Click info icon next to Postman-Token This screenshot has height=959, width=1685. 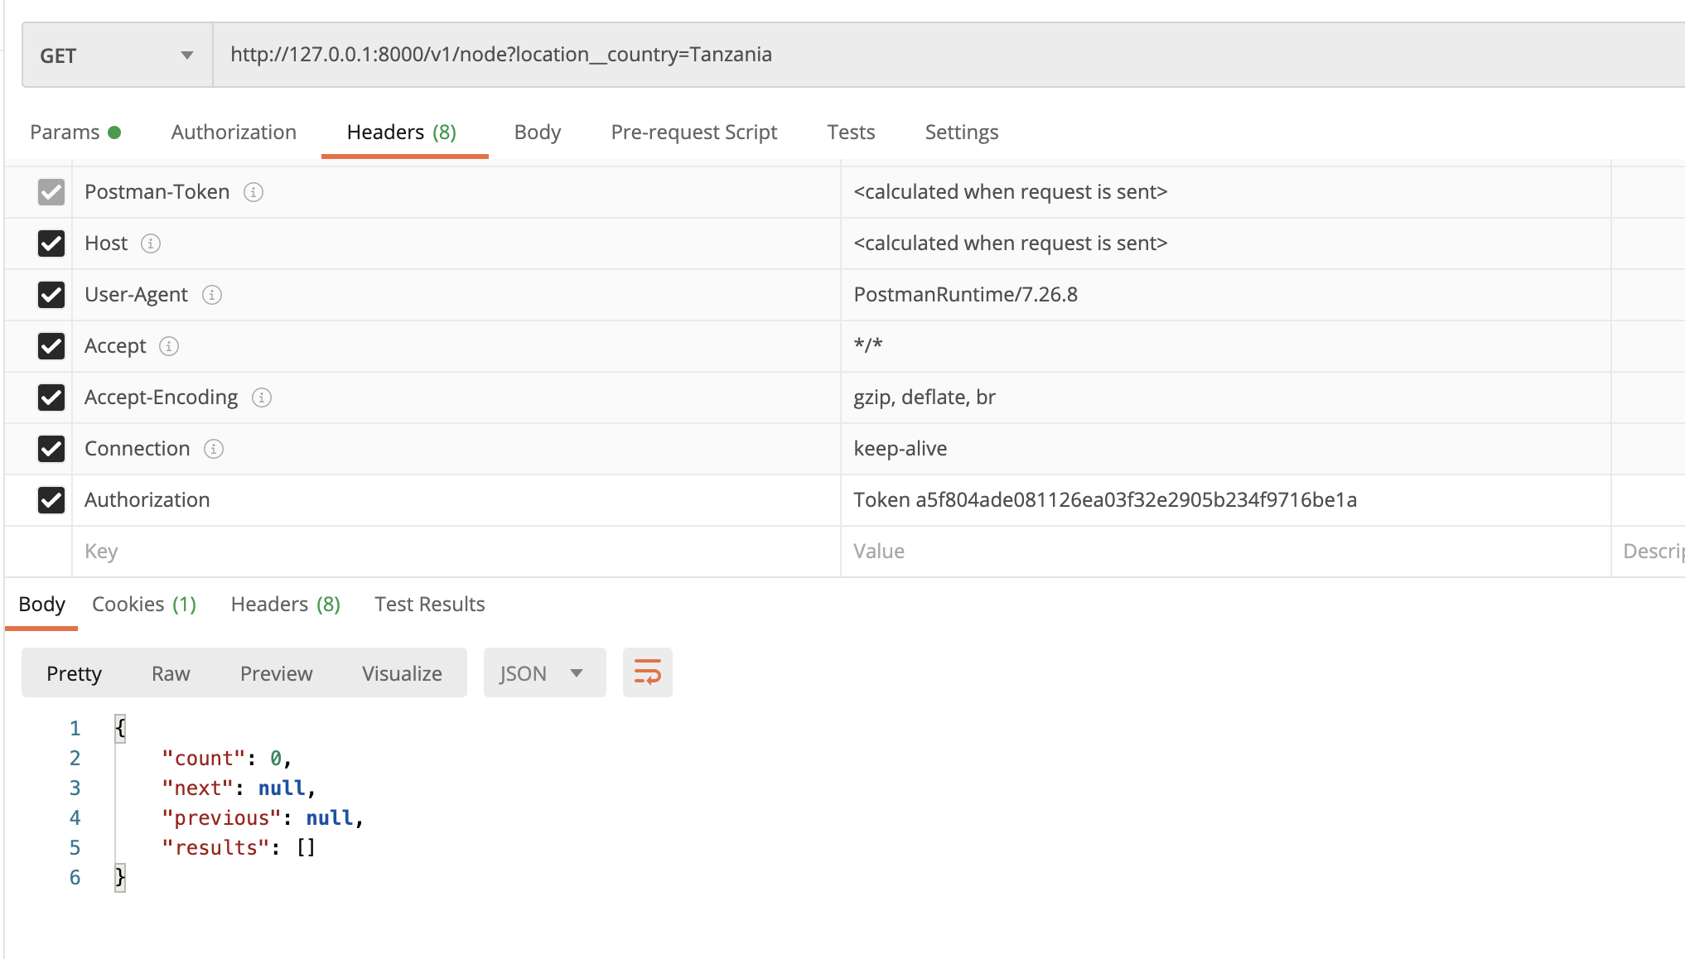click(253, 192)
